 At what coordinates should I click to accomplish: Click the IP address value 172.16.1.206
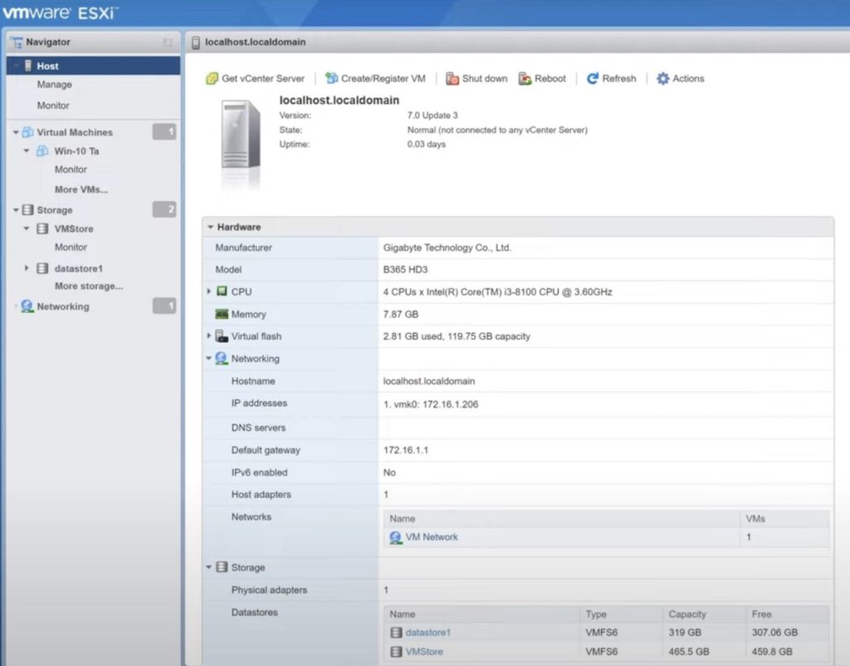pyautogui.click(x=449, y=404)
